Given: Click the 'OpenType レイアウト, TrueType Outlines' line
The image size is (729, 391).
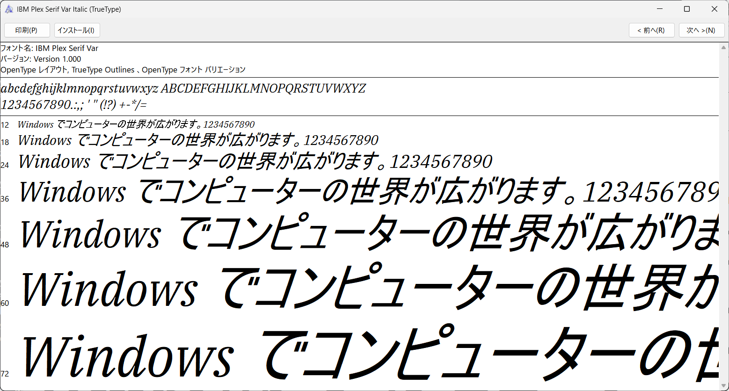Looking at the screenshot, I should pos(123,70).
